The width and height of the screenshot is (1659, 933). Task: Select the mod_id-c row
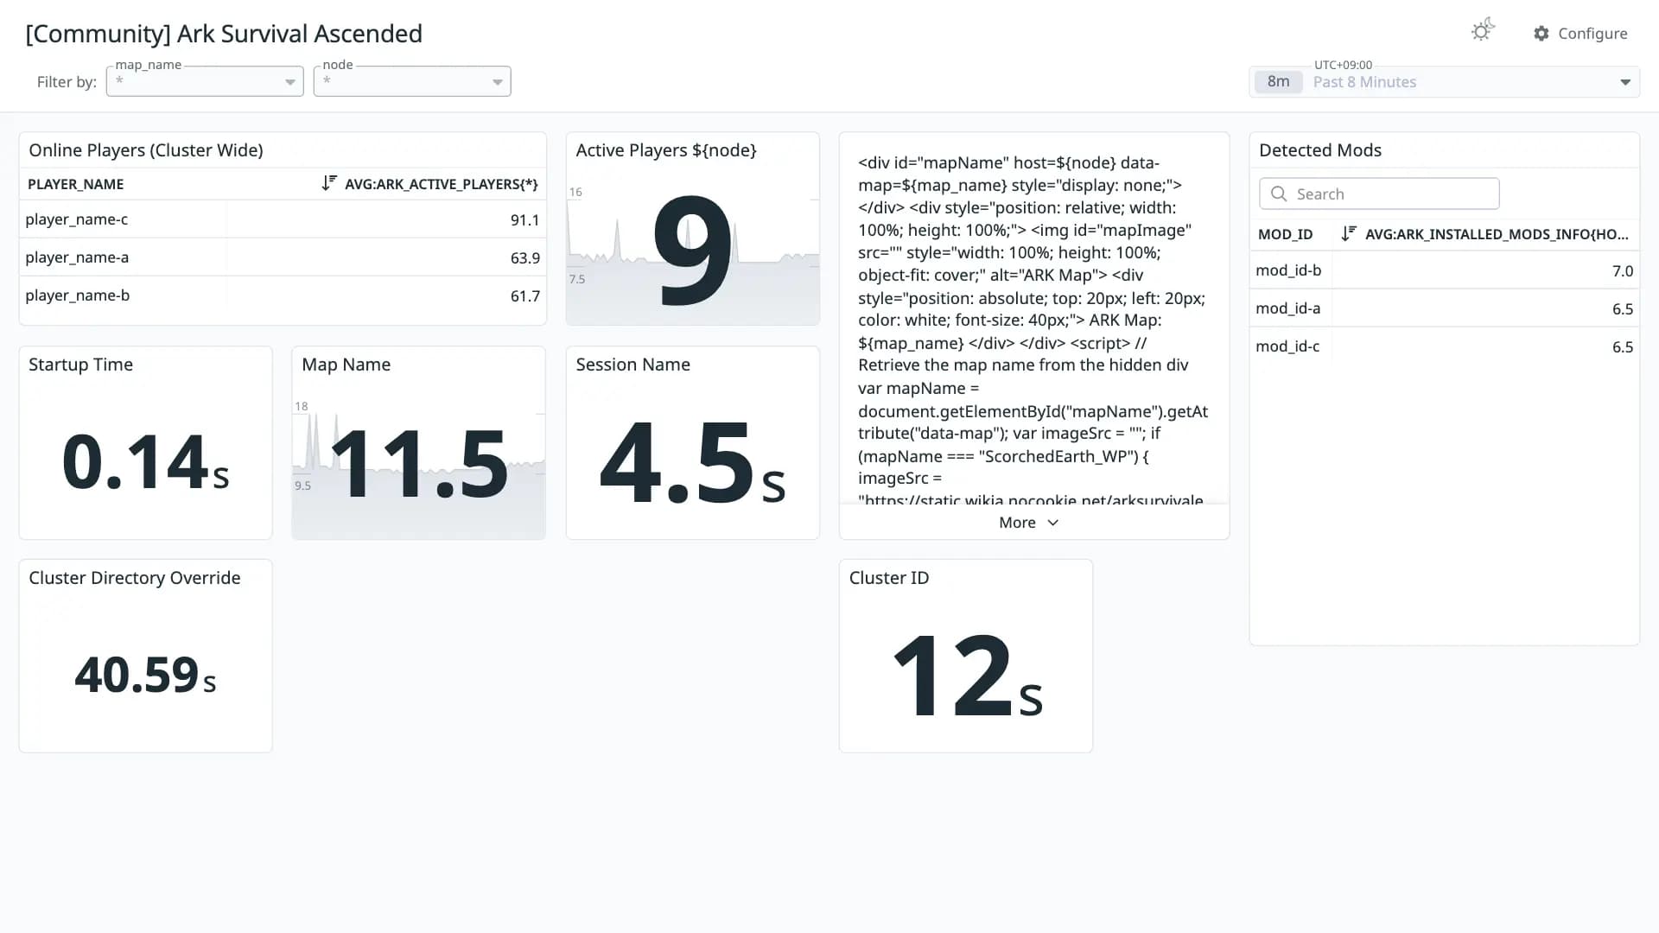[x=1444, y=346]
